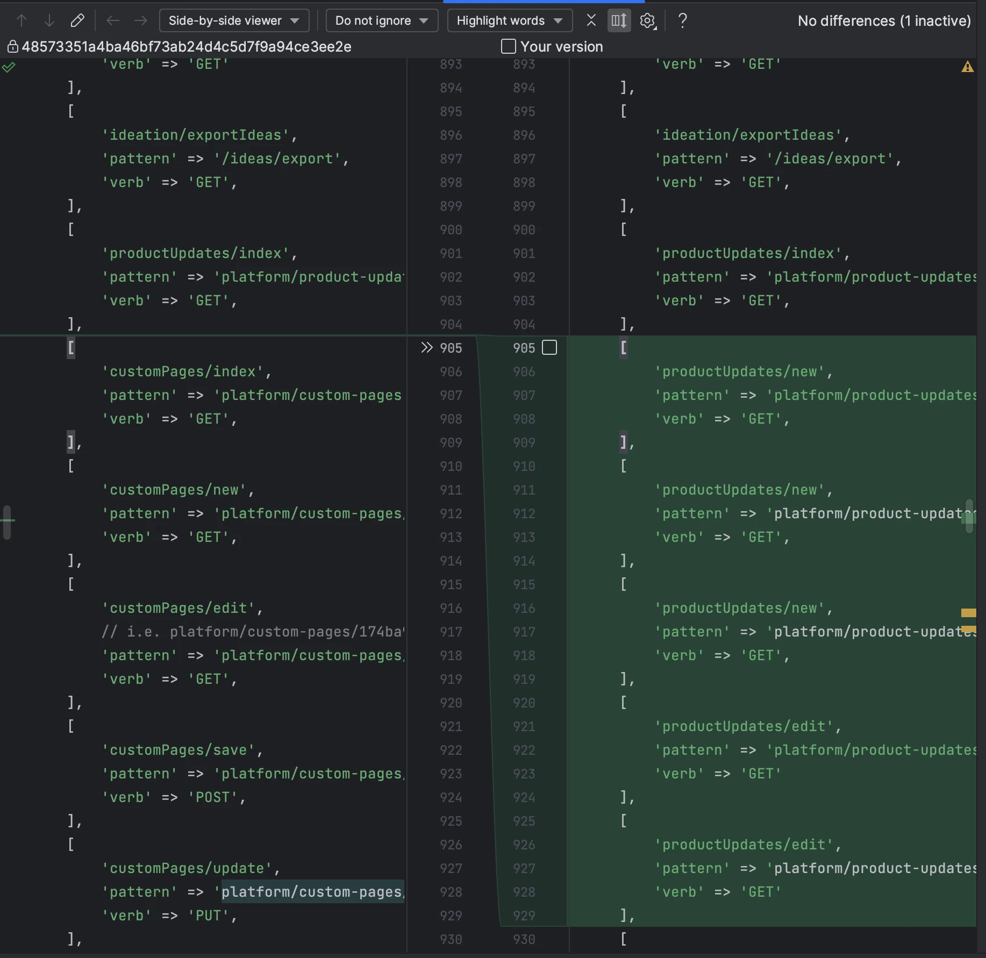
Task: Click the yellow warning triangle icon
Action: click(x=967, y=67)
